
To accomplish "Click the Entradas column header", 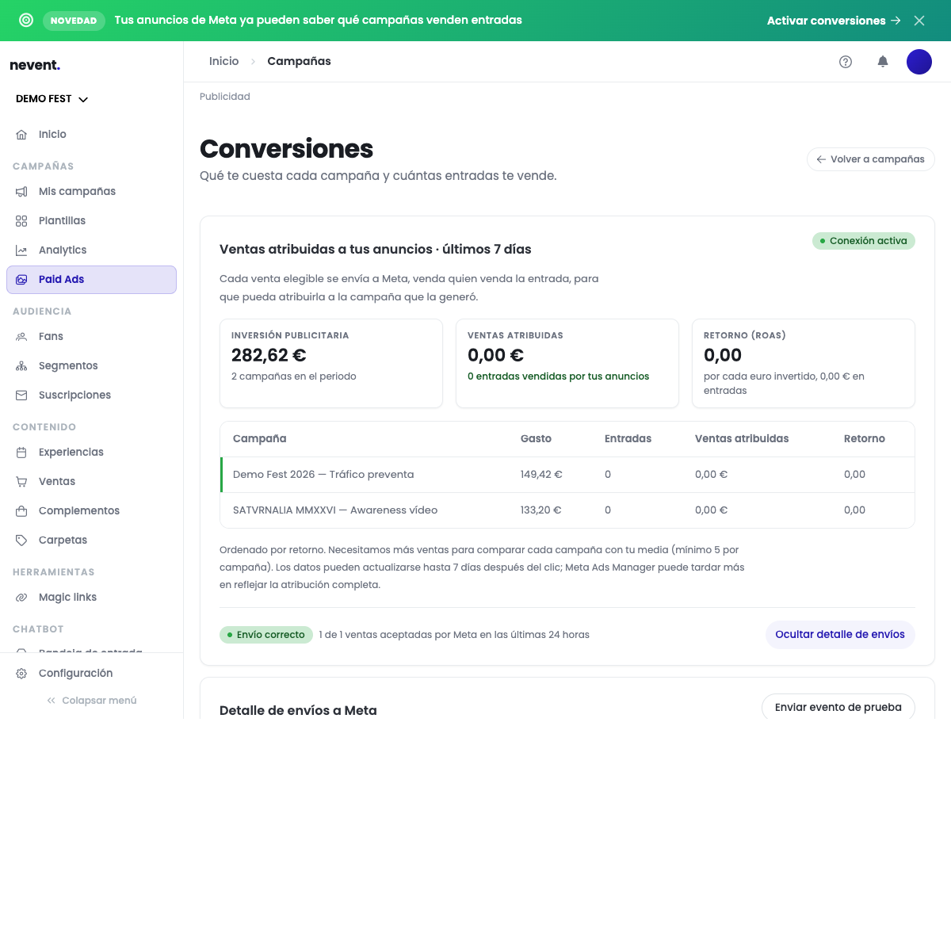I will (x=628, y=439).
